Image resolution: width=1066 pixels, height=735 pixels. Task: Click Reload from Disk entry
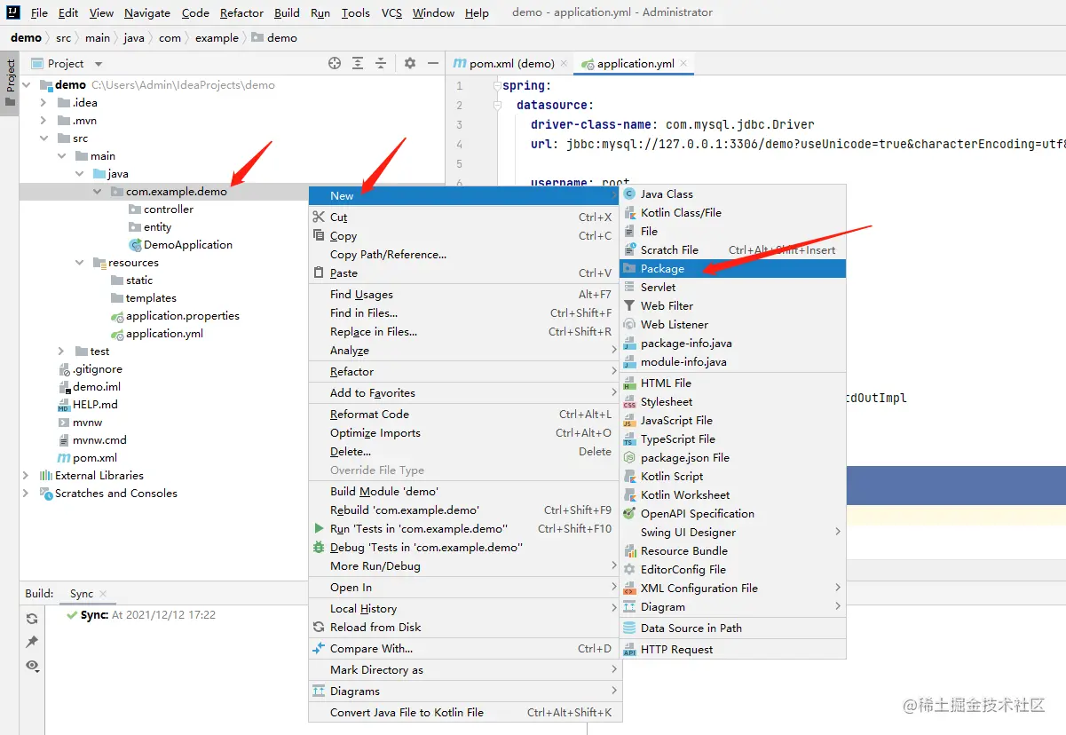tap(465, 627)
